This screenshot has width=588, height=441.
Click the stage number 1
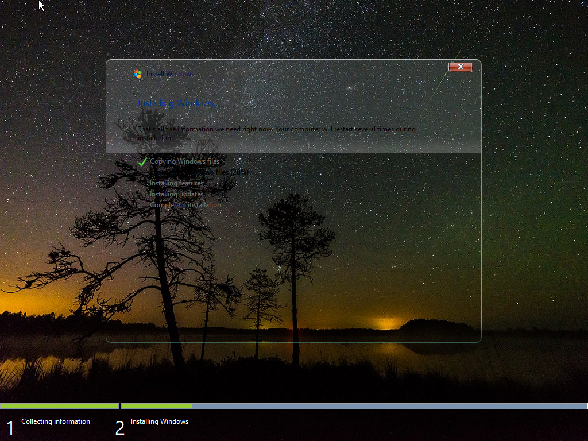(10, 428)
